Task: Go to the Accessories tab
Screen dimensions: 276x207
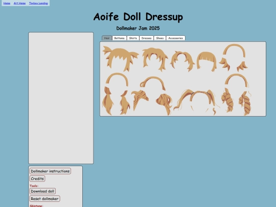Action: pos(176,38)
